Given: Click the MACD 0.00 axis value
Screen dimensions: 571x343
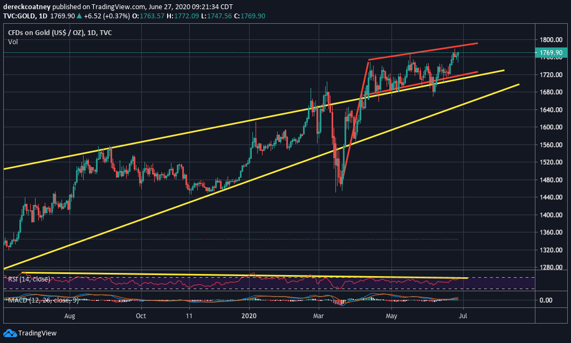Looking at the screenshot, I should point(546,300).
